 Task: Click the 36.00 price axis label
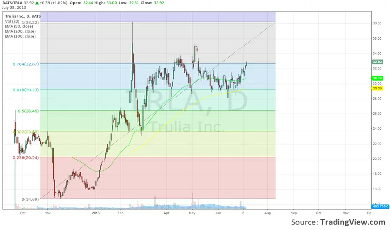377,38
